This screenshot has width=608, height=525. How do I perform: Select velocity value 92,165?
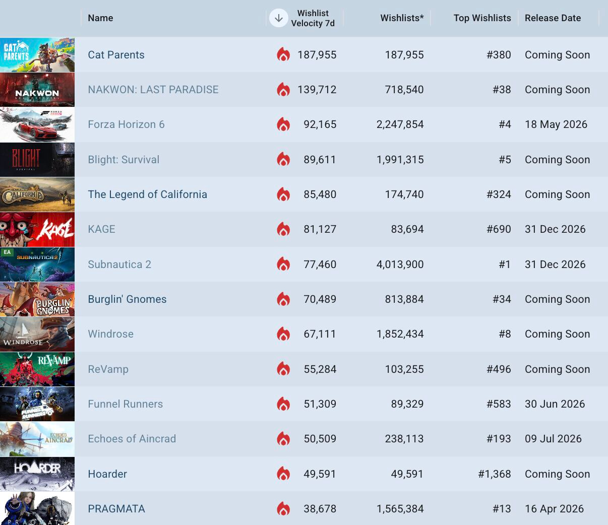pyautogui.click(x=320, y=124)
